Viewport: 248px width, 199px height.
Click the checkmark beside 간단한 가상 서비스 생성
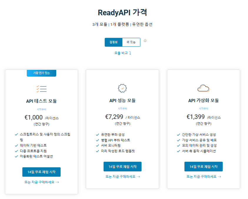point(179,135)
